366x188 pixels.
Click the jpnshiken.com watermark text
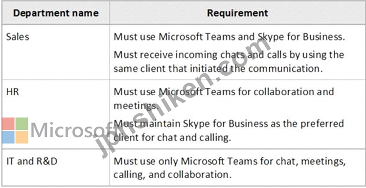click(181, 98)
